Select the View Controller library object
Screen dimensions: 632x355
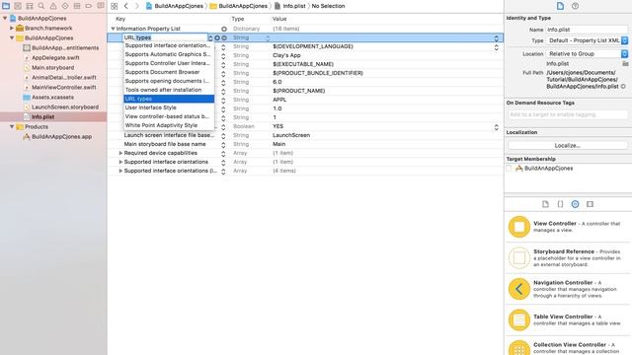click(x=568, y=227)
